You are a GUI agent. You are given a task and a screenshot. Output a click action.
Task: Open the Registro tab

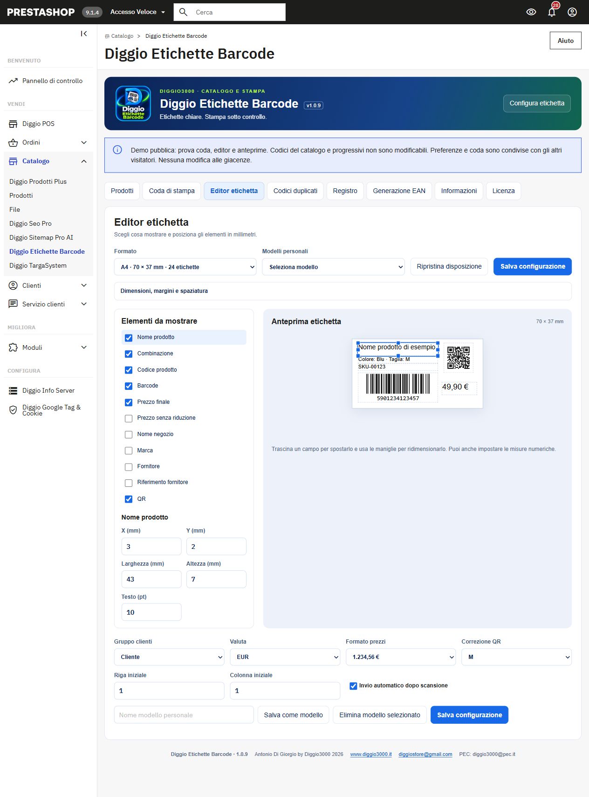pyautogui.click(x=345, y=191)
